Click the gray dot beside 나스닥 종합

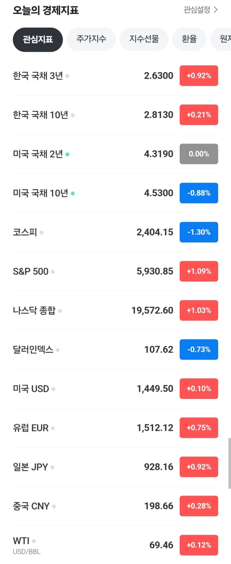60,310
